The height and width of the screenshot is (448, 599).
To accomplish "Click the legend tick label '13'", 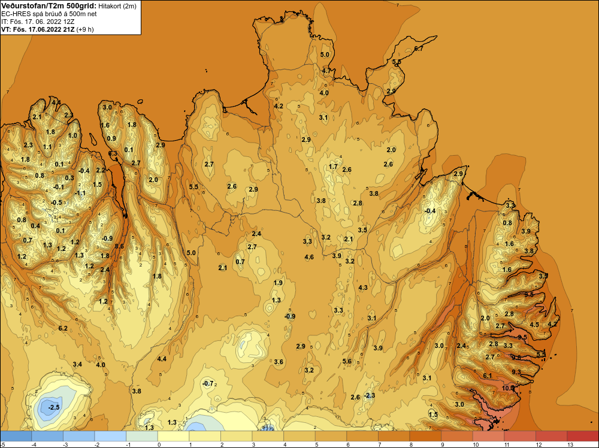I will click(571, 444).
